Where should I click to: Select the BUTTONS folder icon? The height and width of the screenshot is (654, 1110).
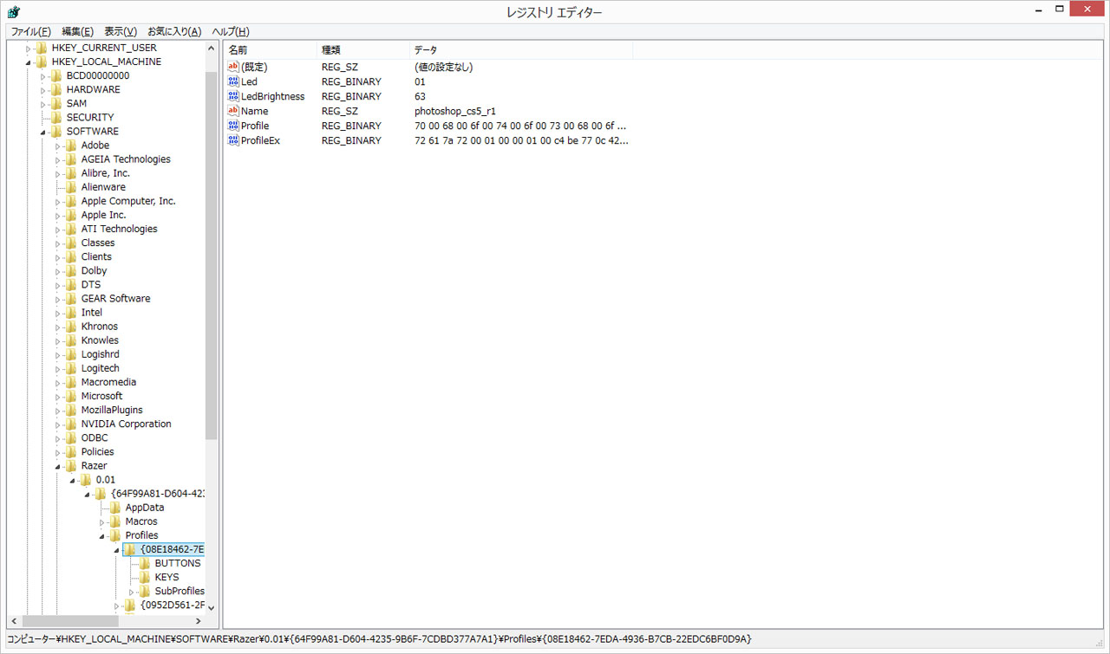145,563
